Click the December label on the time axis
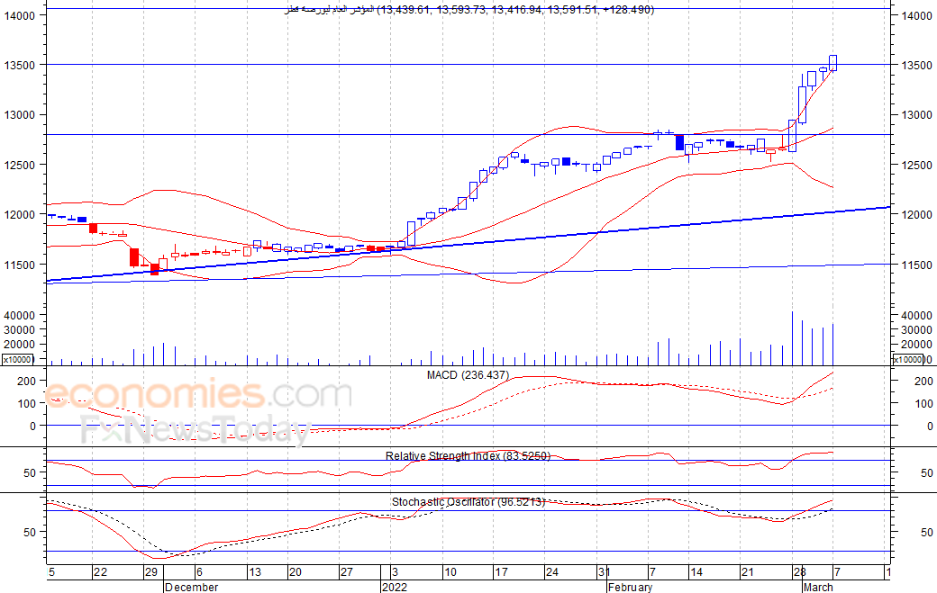 click(x=191, y=587)
